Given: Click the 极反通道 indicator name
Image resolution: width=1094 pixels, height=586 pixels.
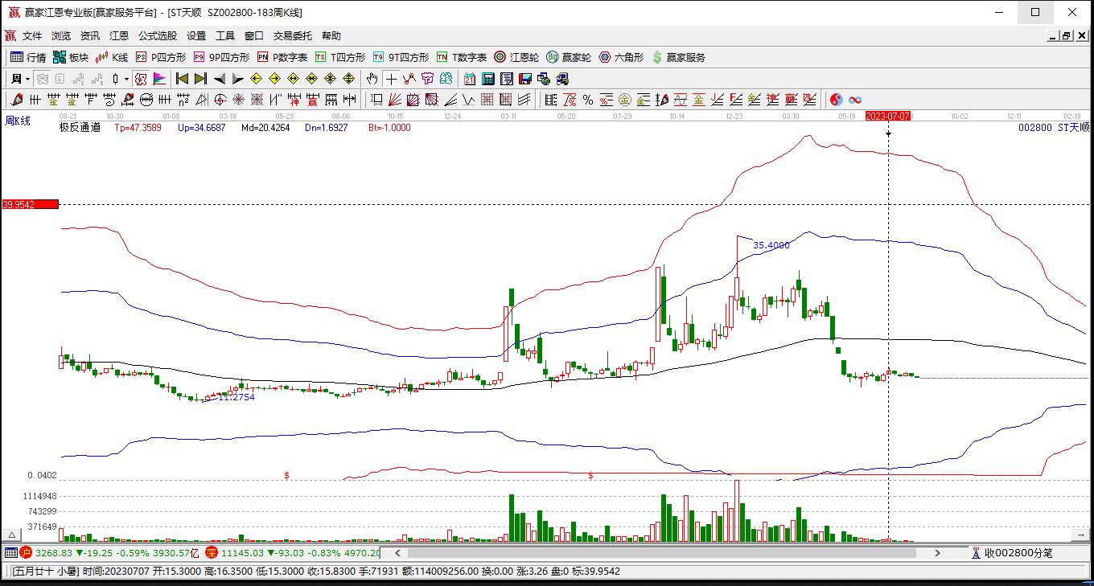Looking at the screenshot, I should [x=80, y=128].
